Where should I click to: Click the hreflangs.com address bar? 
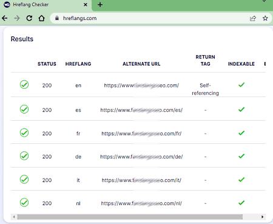coord(150,18)
